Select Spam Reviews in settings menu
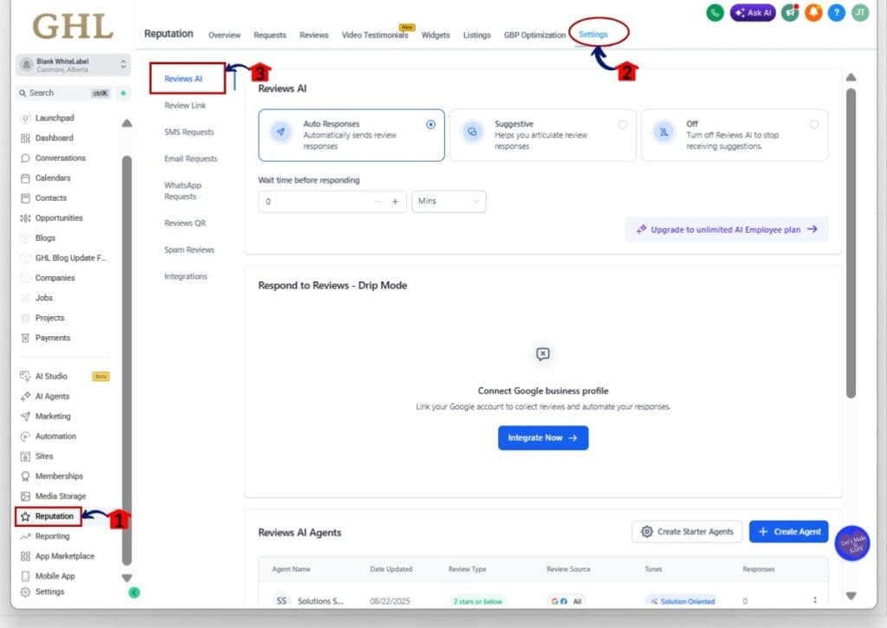This screenshot has height=628, width=887. [x=189, y=250]
